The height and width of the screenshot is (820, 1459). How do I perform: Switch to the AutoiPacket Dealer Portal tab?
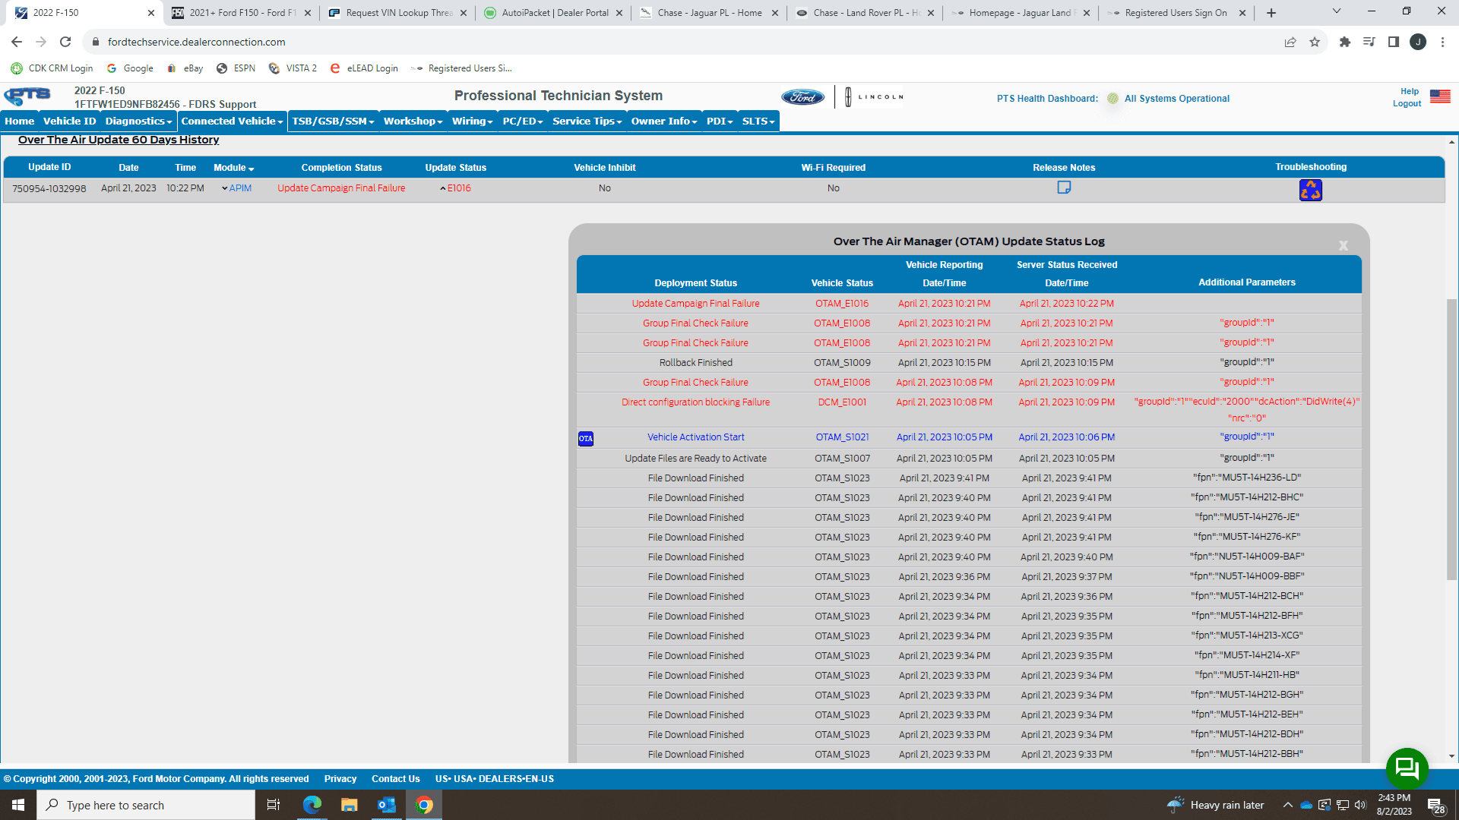553,13
